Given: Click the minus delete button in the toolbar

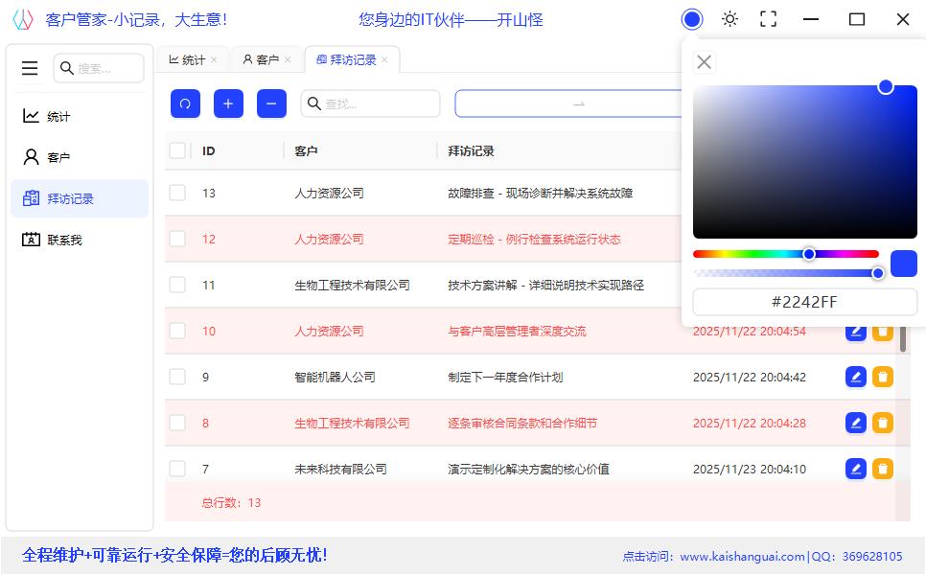Looking at the screenshot, I should [x=271, y=103].
